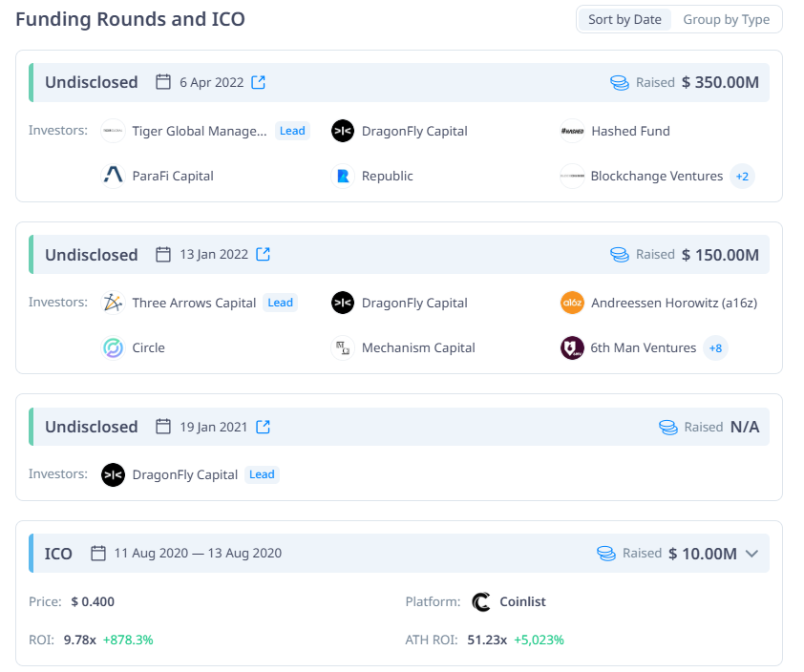This screenshot has width=804, height=672.
Task: Open DragonFly Capital name in 13 Jan 2022 round
Action: (x=414, y=303)
